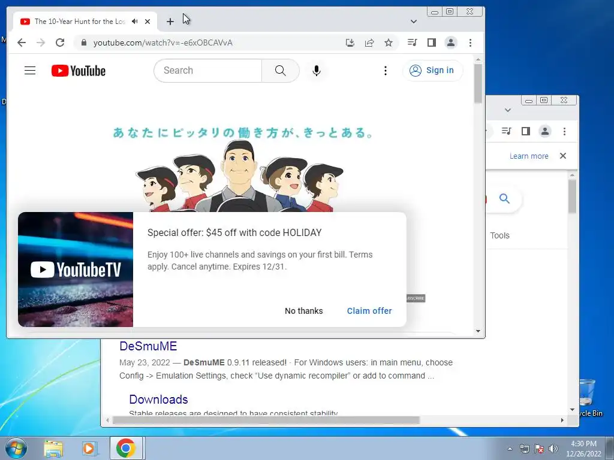Image resolution: width=614 pixels, height=460 pixels.
Task: Expand tab search chevron in YouTube window
Action: coord(414,22)
